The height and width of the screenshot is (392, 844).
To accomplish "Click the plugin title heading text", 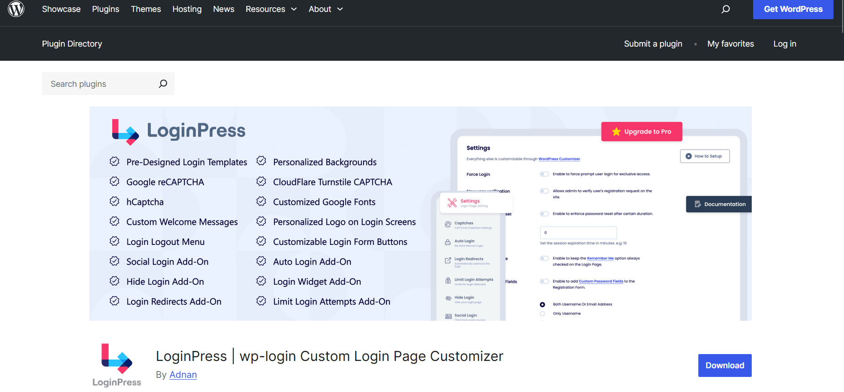I will (329, 356).
